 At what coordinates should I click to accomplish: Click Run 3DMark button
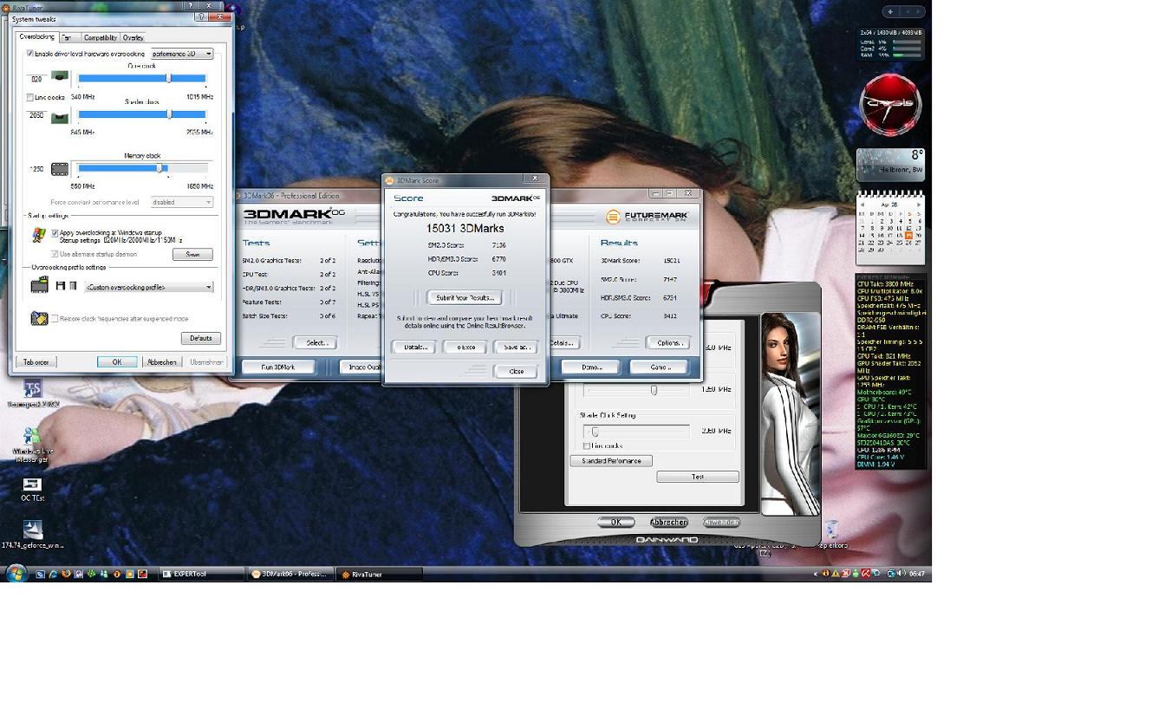[x=279, y=367]
